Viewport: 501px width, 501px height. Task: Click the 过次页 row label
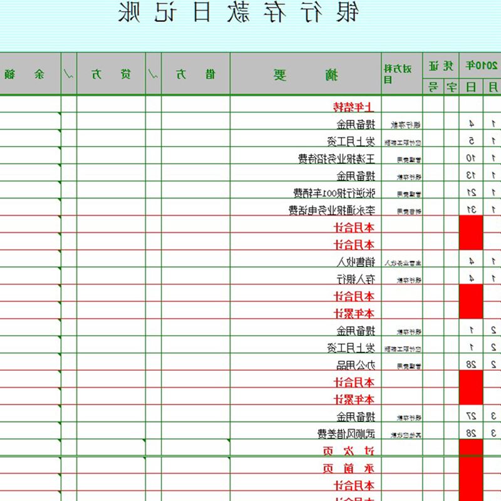coord(353,450)
